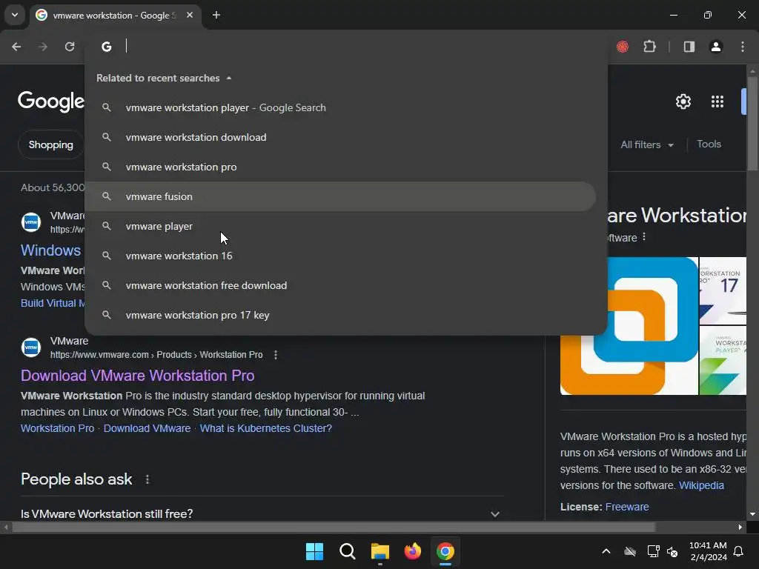Choose the vmware workstation pro suggestion
Image resolution: width=759 pixels, height=569 pixels.
point(339,167)
